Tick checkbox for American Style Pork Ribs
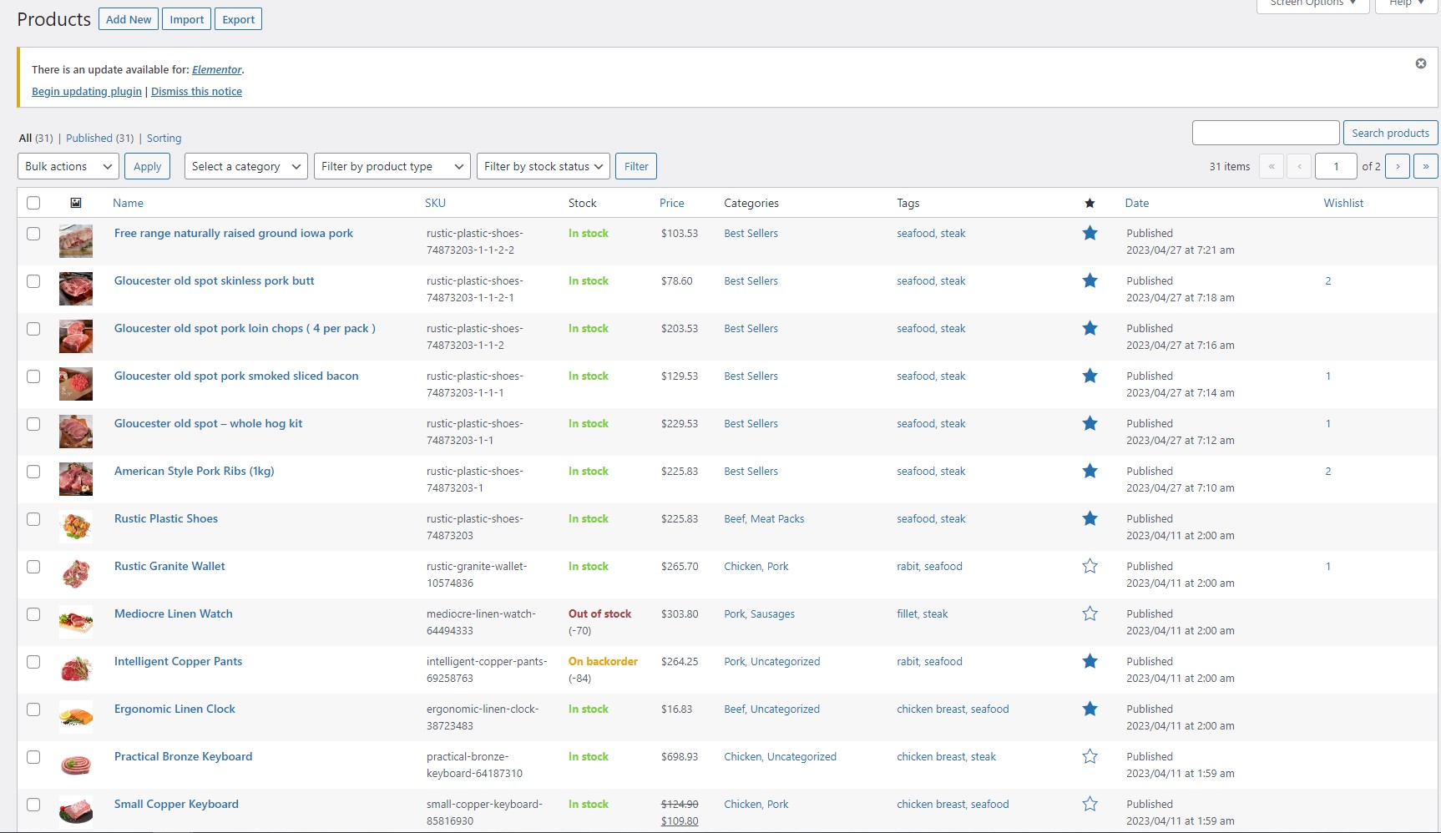This screenshot has height=833, width=1441. [x=33, y=472]
